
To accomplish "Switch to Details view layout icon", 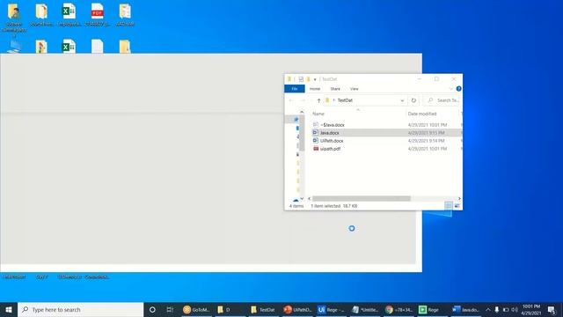I will [449, 206].
